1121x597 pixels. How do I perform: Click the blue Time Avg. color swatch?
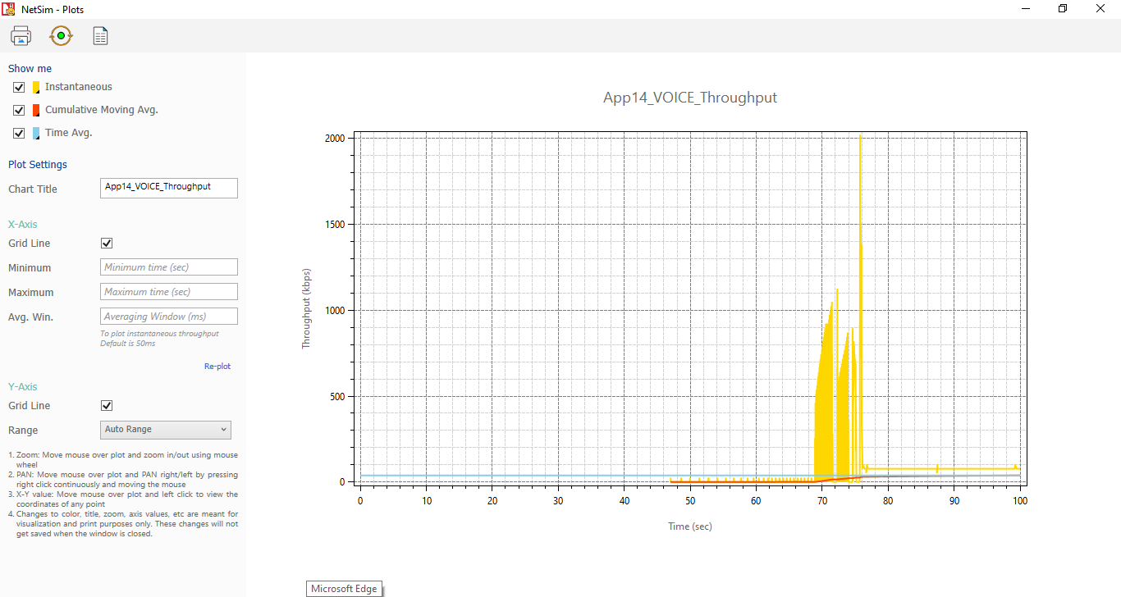point(36,133)
